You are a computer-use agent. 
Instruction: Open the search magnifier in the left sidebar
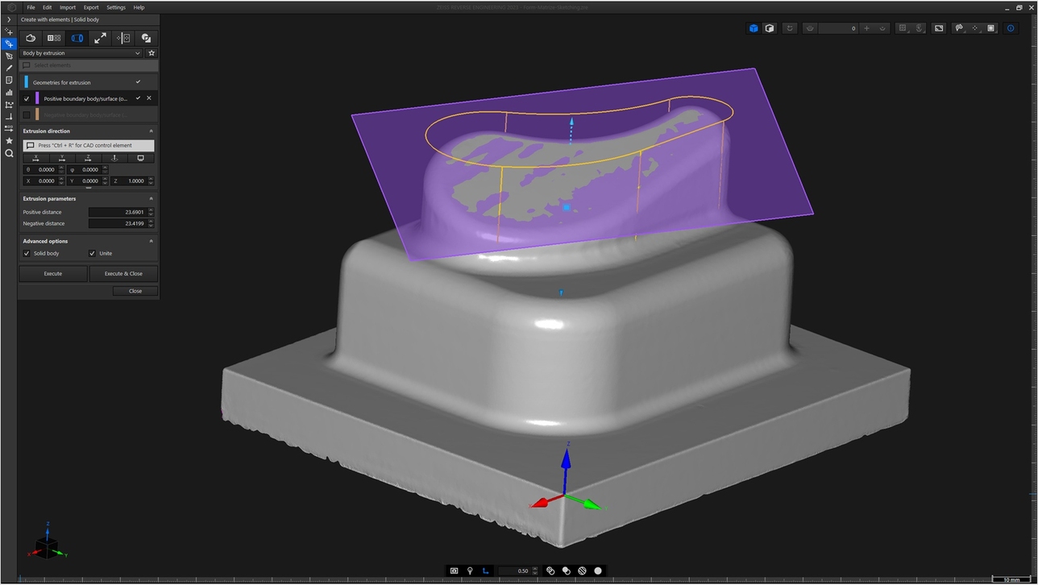(9, 153)
